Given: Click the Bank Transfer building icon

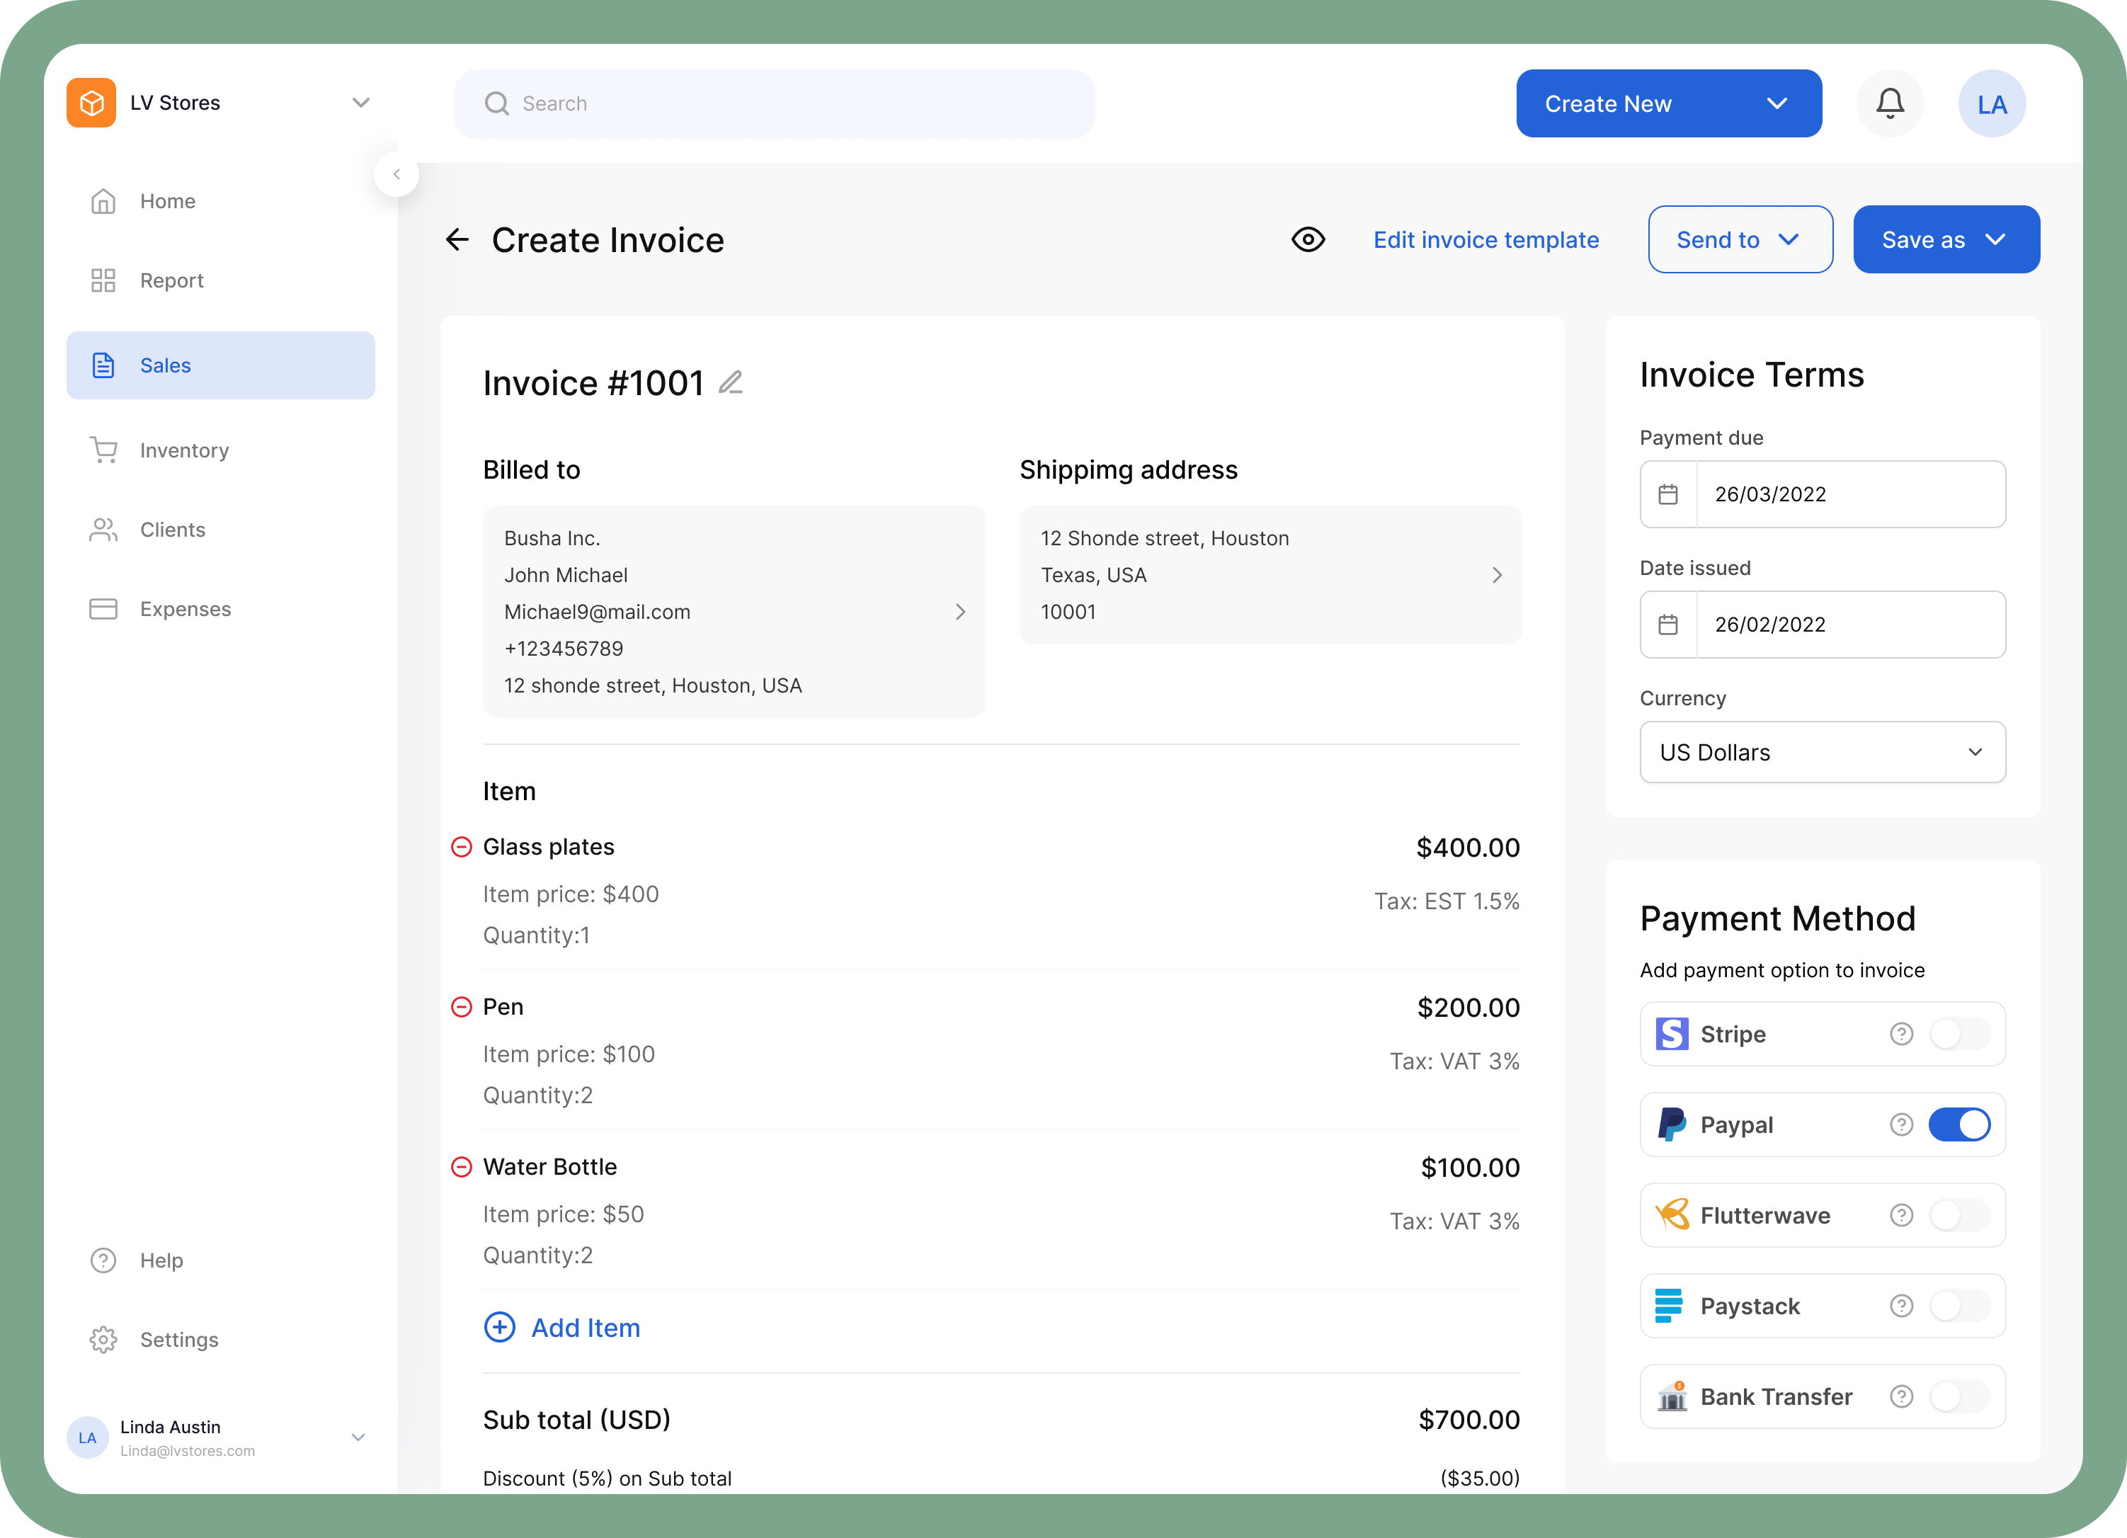Looking at the screenshot, I should (x=1671, y=1396).
